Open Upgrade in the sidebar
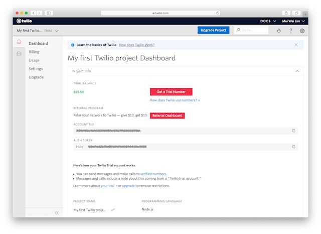 coord(36,77)
